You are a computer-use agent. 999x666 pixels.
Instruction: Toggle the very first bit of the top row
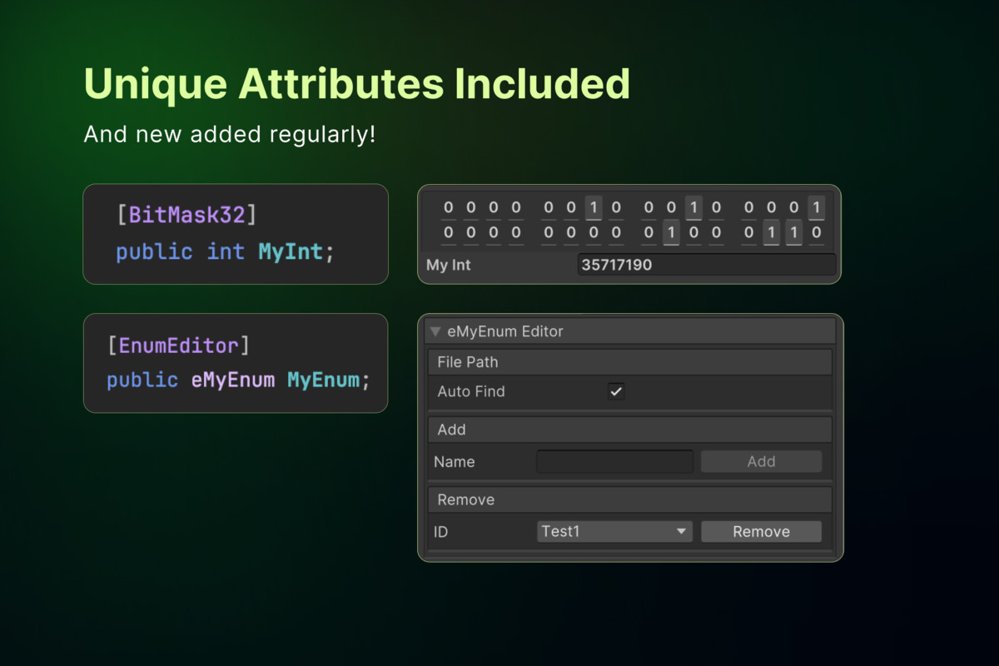(449, 208)
